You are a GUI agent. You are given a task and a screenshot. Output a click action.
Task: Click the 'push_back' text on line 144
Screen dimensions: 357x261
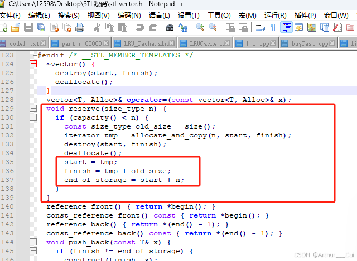tap(89, 242)
